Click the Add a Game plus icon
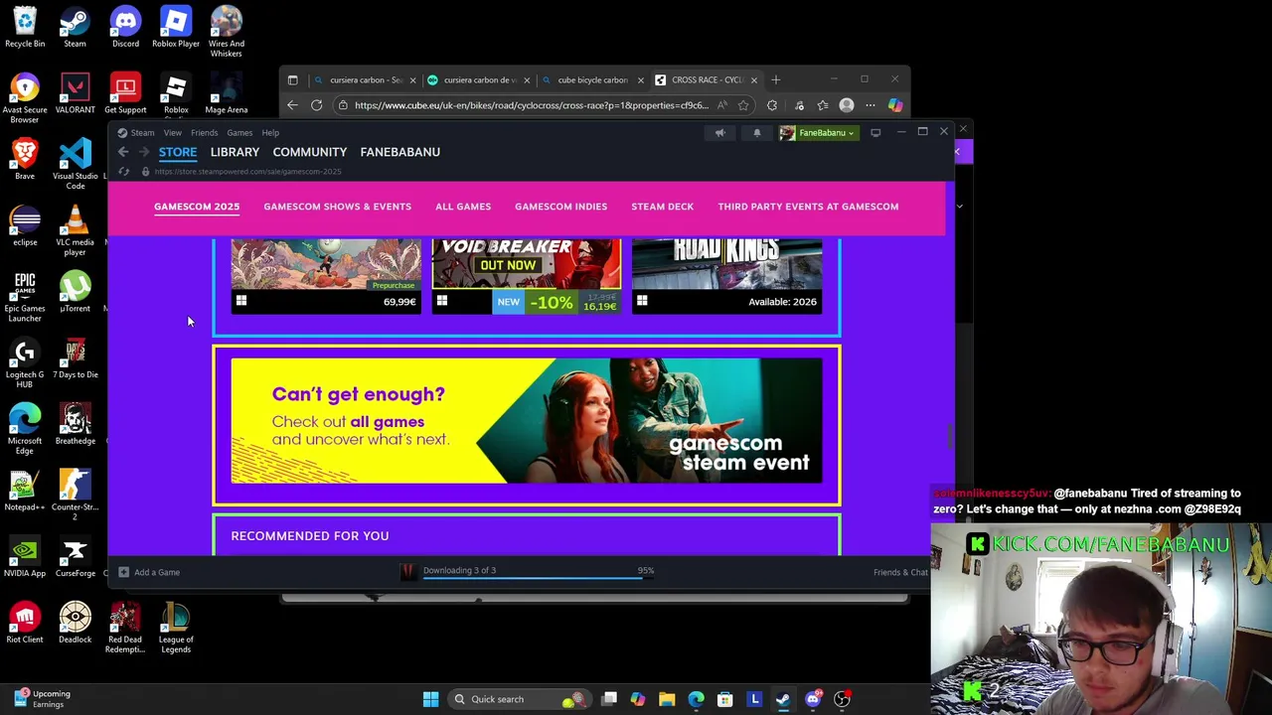The image size is (1272, 715). pyautogui.click(x=123, y=572)
